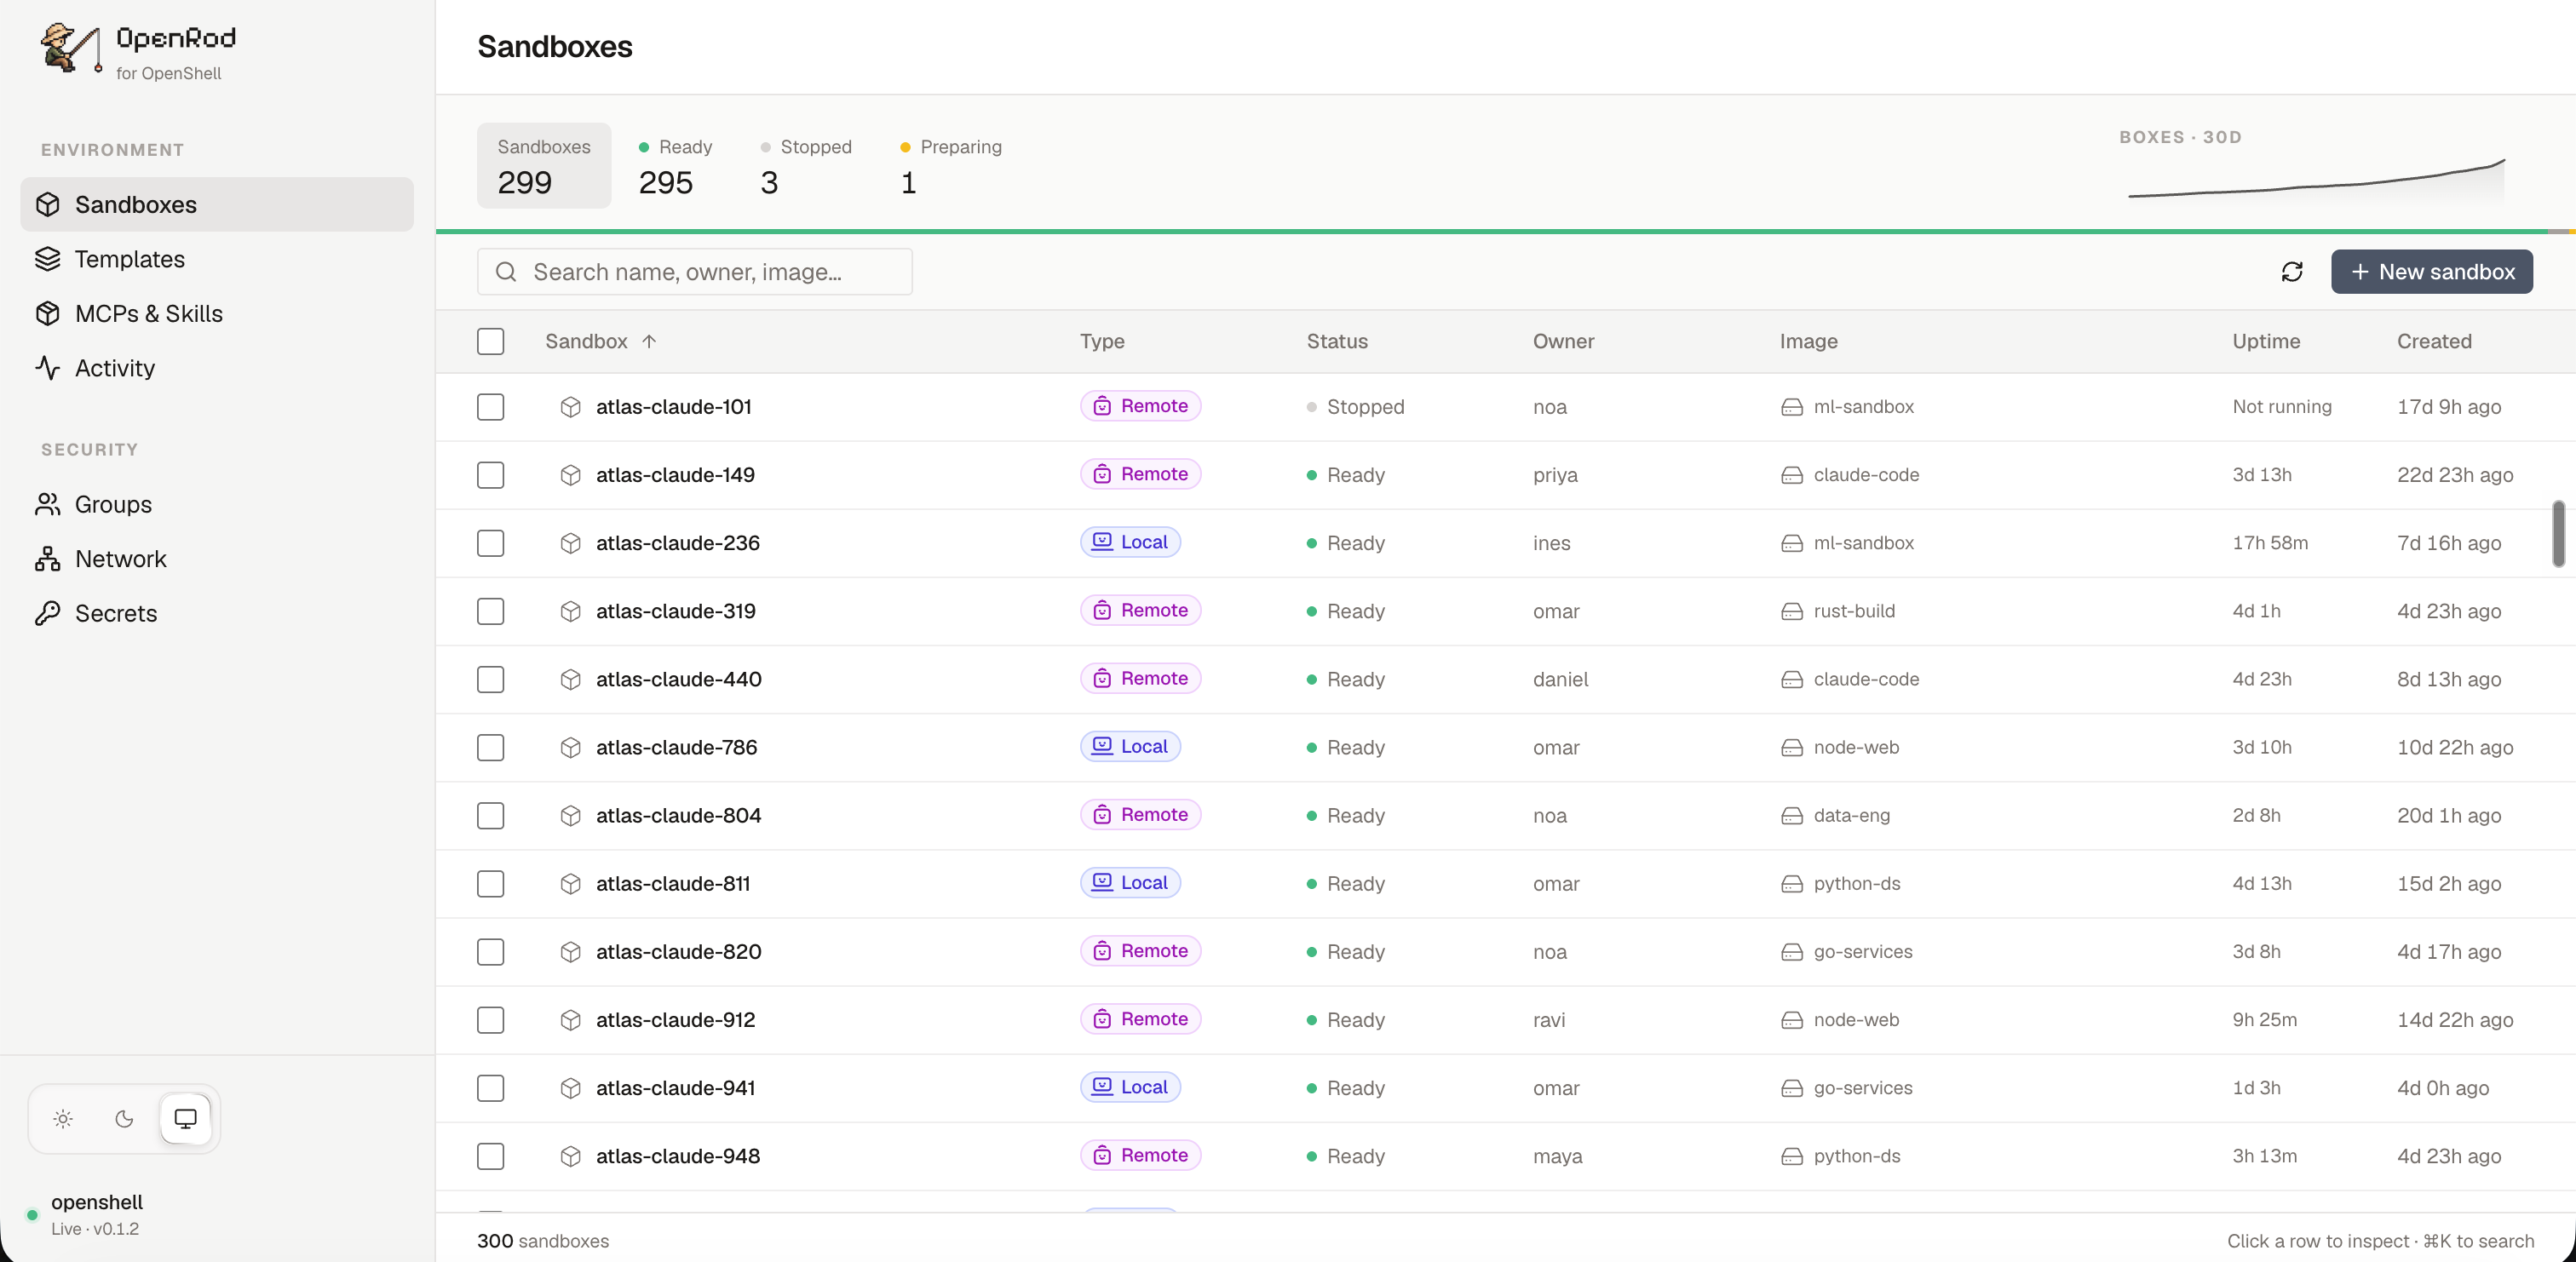Switch to dark theme moon icon

[x=124, y=1119]
